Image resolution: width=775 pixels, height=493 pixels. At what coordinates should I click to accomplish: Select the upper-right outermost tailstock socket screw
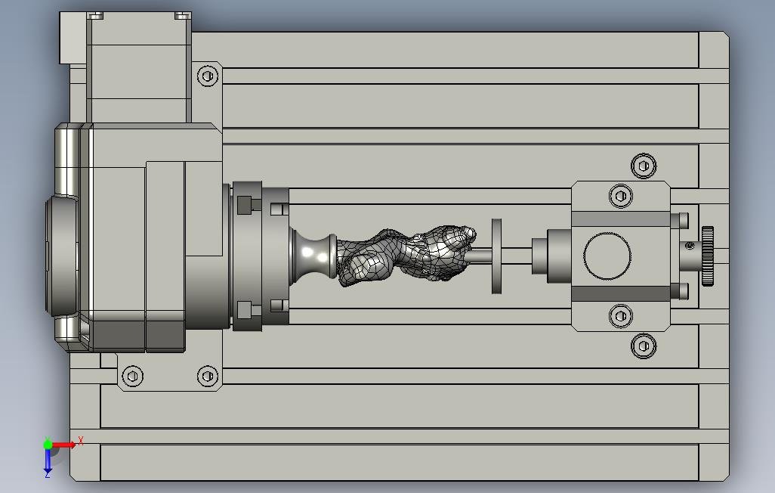[644, 166]
